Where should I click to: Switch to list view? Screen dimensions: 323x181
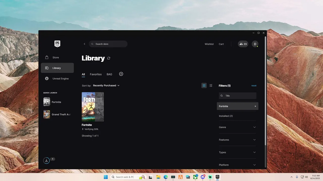point(211,85)
